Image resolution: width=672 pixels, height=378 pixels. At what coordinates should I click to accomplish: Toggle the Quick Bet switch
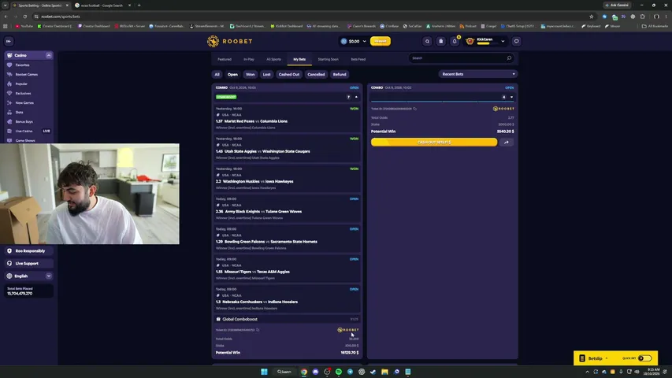pyautogui.click(x=644, y=358)
